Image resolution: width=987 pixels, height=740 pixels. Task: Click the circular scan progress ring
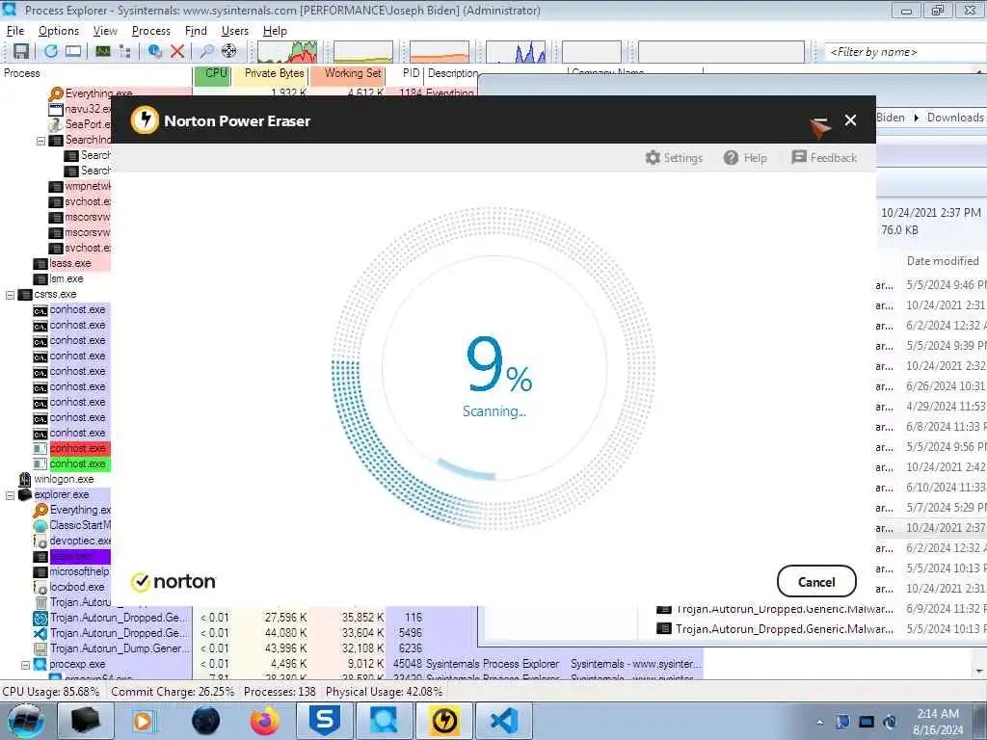pos(493,368)
